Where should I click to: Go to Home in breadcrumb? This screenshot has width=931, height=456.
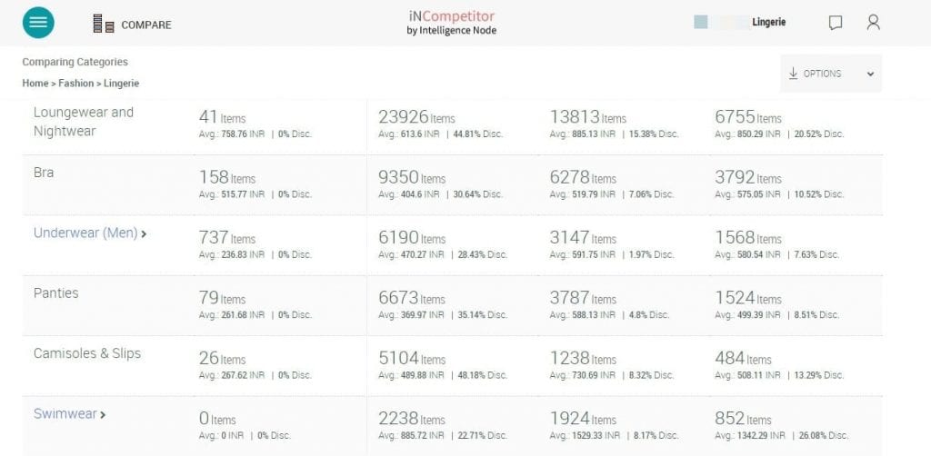point(35,83)
